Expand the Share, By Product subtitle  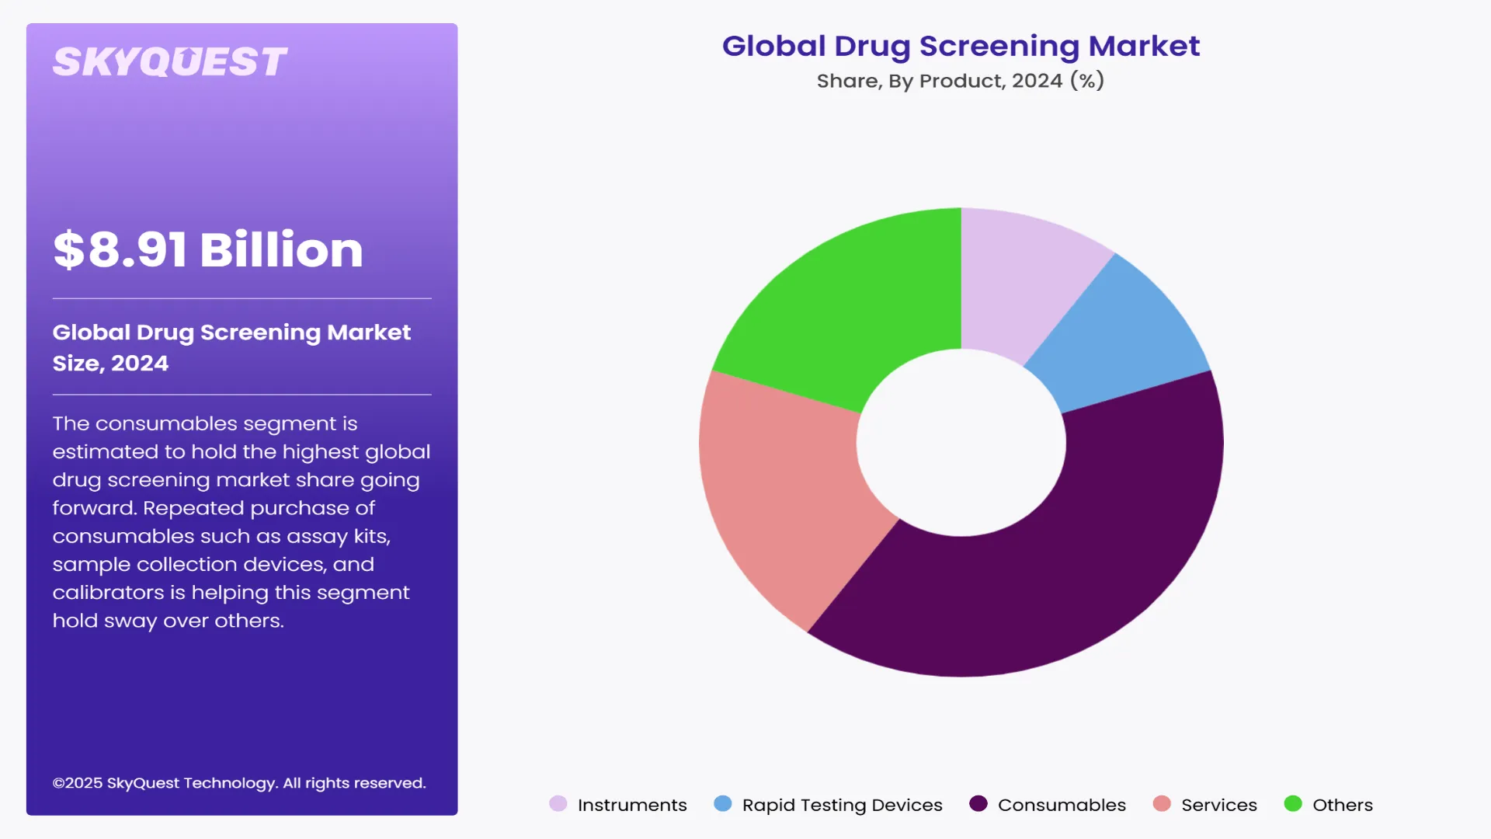[960, 79]
